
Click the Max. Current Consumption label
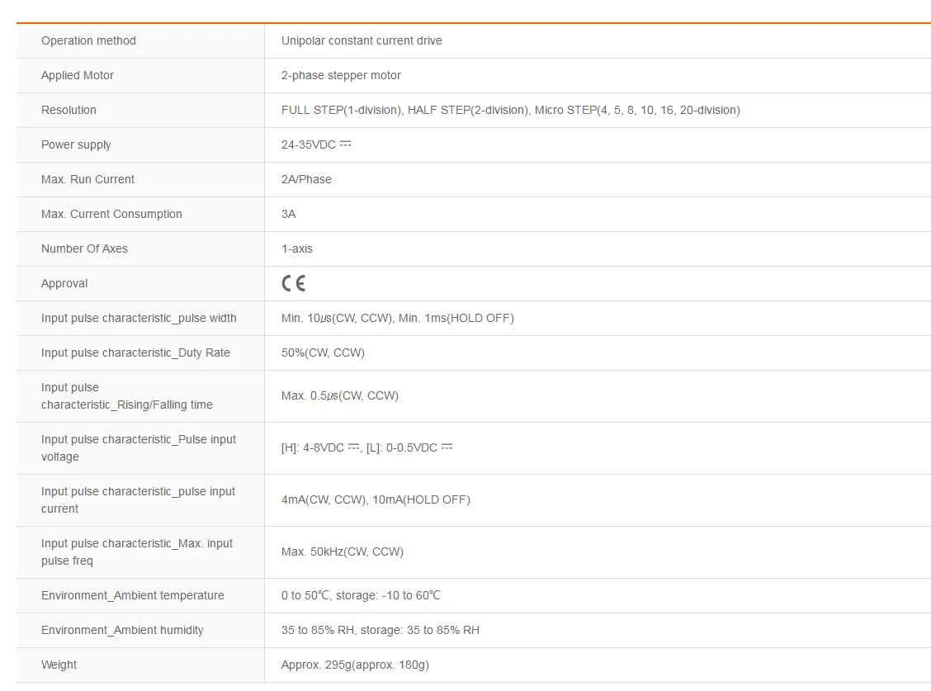coord(111,214)
